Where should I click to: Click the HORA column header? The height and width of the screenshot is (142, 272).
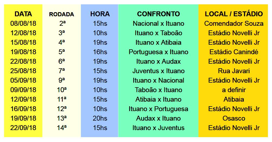100,14
